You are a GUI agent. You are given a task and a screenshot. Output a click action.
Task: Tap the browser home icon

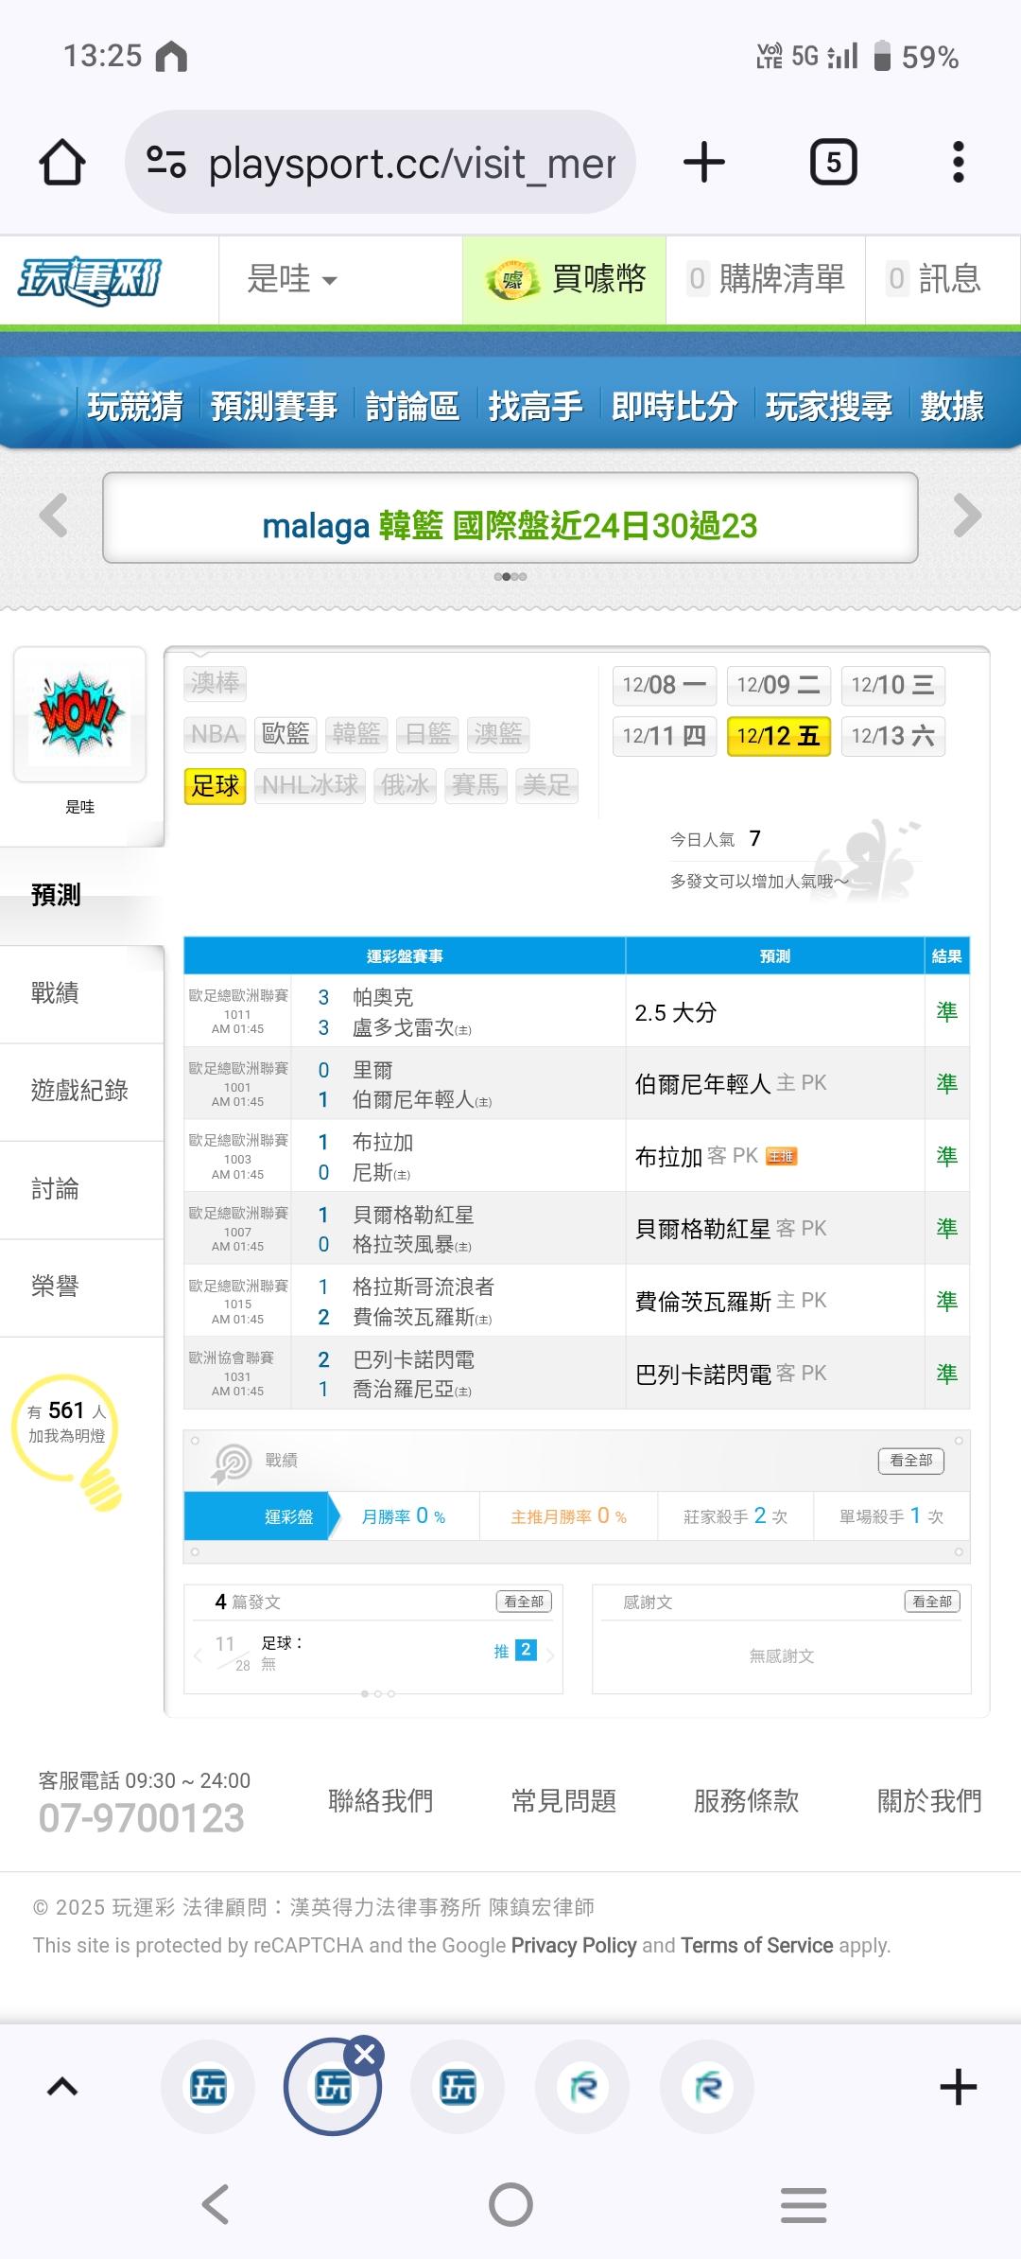tap(62, 162)
